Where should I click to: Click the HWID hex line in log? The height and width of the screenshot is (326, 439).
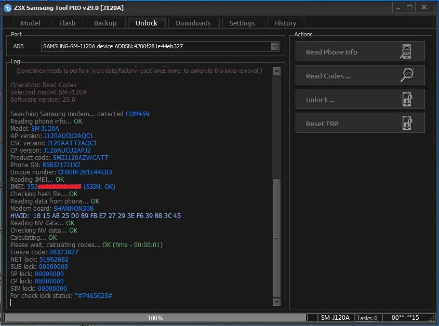point(96,216)
